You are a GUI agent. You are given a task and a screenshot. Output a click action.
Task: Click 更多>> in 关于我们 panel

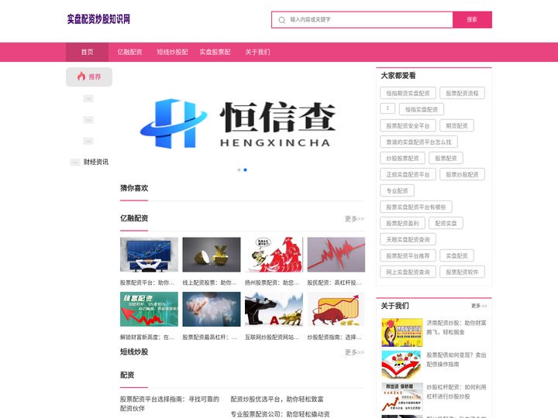click(x=479, y=306)
